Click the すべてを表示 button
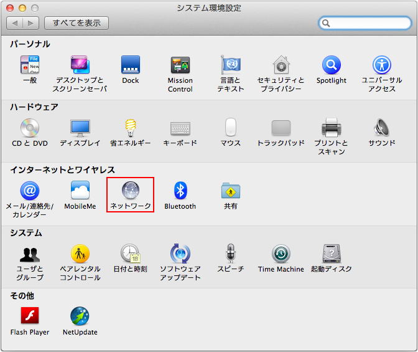This screenshot has height=352, width=418. 77,23
